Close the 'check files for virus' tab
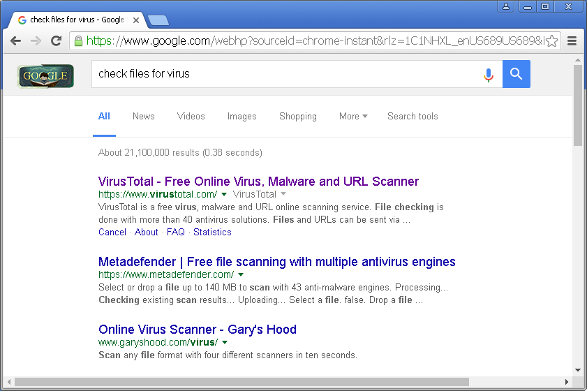The height and width of the screenshot is (391, 587). [x=136, y=20]
